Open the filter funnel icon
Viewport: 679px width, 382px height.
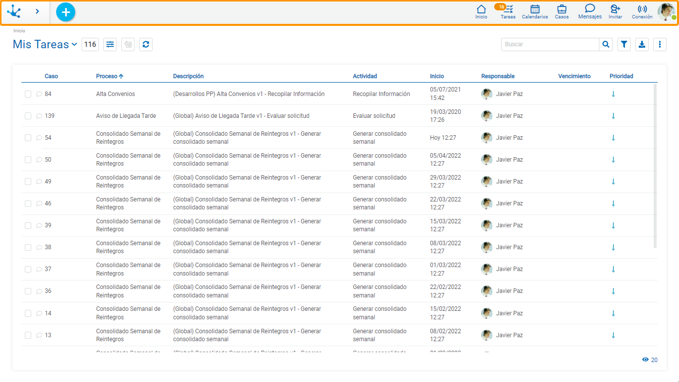pyautogui.click(x=624, y=44)
